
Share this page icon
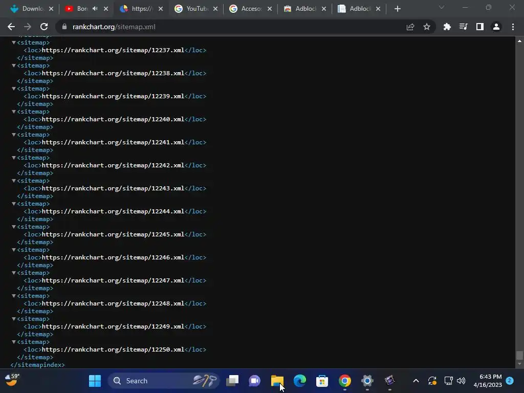click(x=410, y=27)
